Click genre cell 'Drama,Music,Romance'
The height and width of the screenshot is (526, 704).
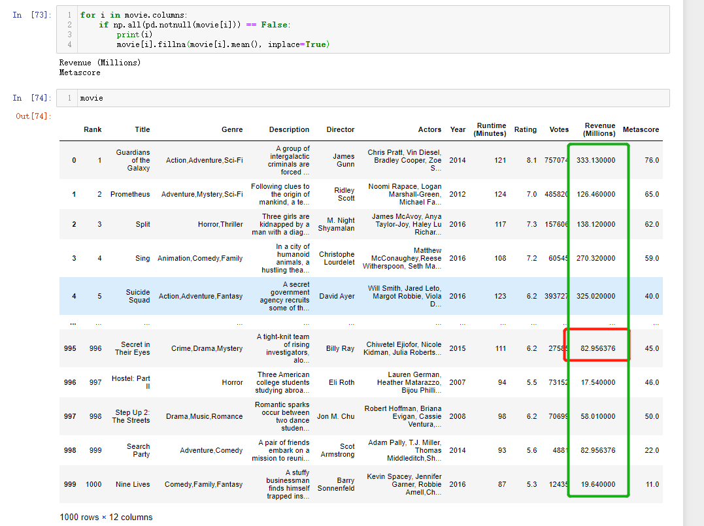[x=205, y=416]
